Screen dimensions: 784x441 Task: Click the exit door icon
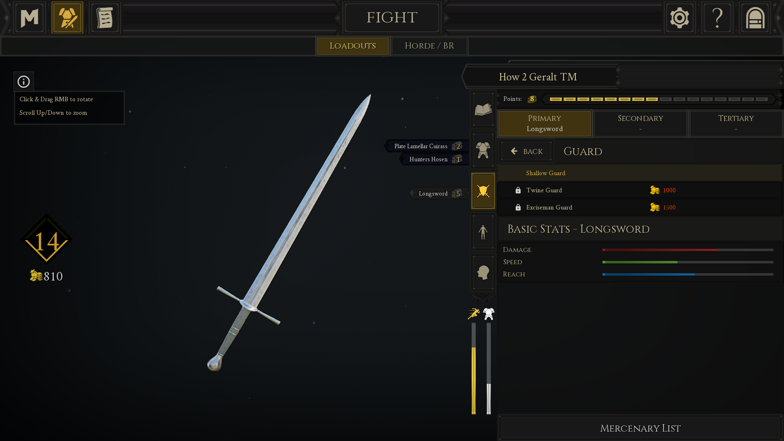point(755,18)
